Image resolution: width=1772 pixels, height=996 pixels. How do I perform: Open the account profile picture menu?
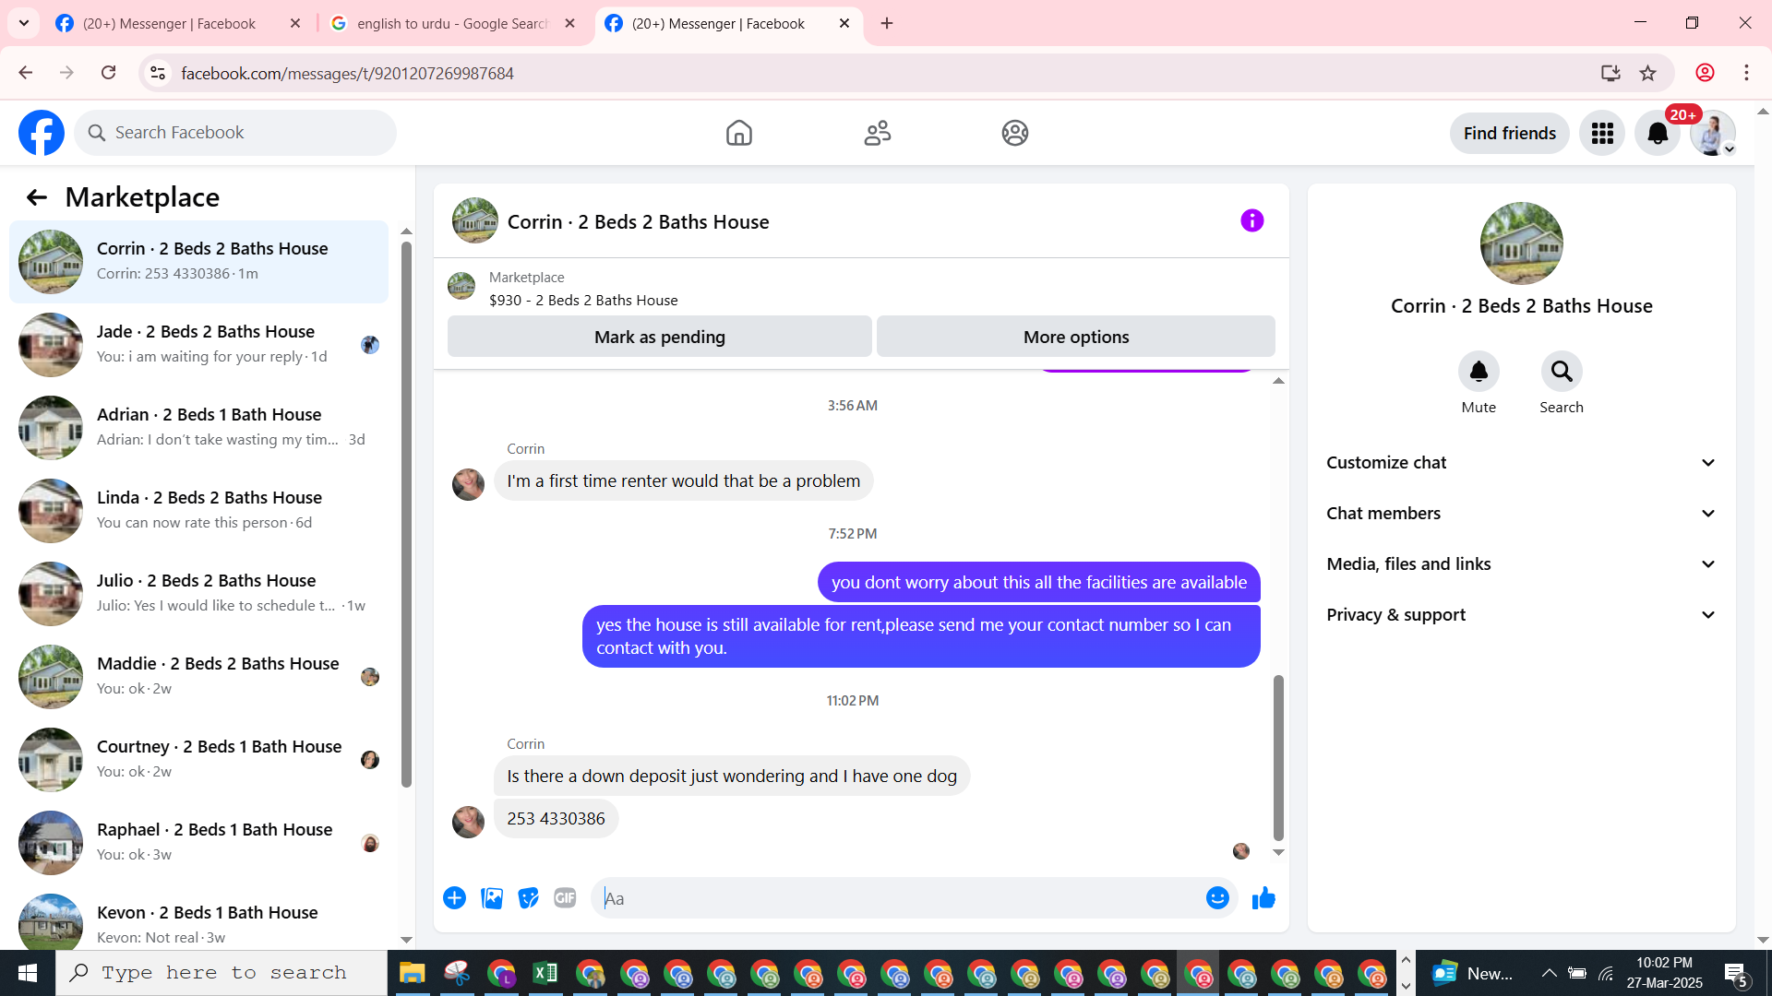coord(1713,134)
